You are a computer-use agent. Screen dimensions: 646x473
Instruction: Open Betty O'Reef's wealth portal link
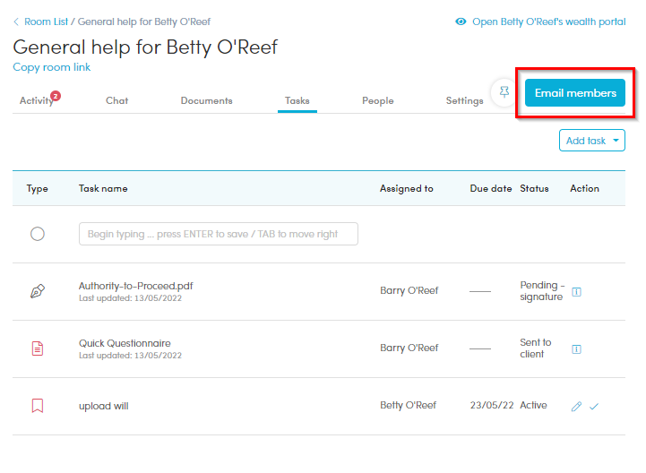tap(548, 21)
